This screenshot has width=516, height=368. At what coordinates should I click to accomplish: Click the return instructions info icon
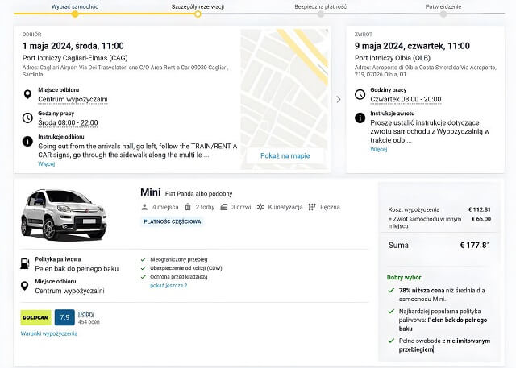click(360, 118)
